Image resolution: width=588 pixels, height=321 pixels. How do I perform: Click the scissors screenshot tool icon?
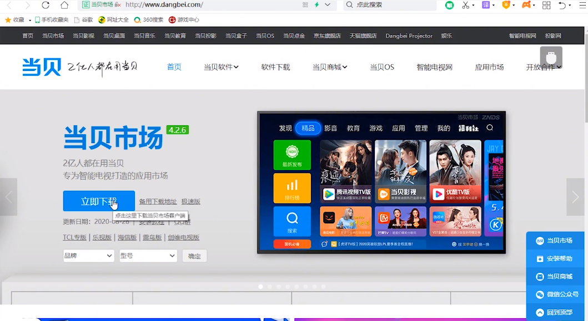pos(465,5)
